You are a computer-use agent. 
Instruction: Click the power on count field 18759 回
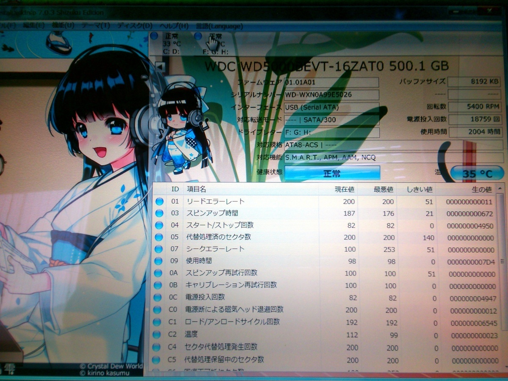475,119
